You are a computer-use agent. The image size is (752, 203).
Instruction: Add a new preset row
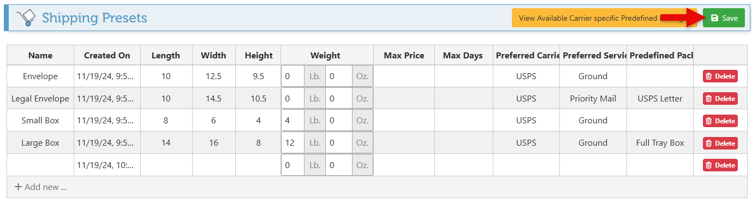click(40, 187)
